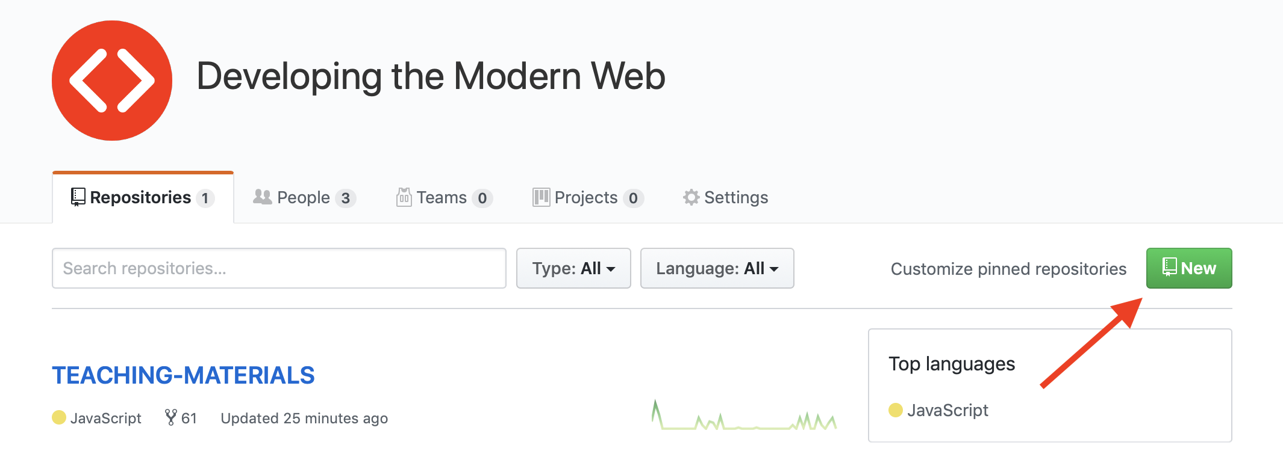The image size is (1283, 457).
Task: Click the yellow JavaScript dot under TEACHING-MATERIALS
Action: pos(59,417)
